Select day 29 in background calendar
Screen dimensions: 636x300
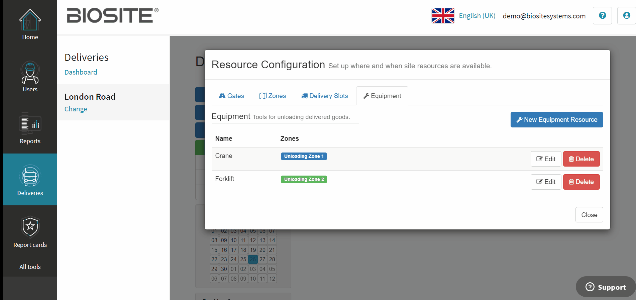coord(214,269)
